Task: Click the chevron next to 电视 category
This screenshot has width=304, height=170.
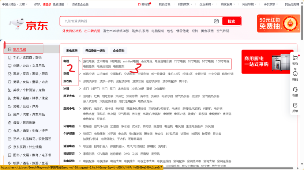Action: 80,61
